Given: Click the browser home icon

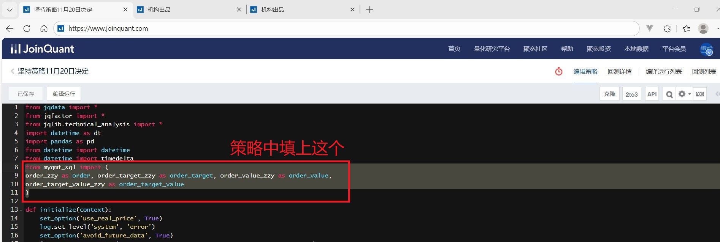Looking at the screenshot, I should pyautogui.click(x=44, y=28).
